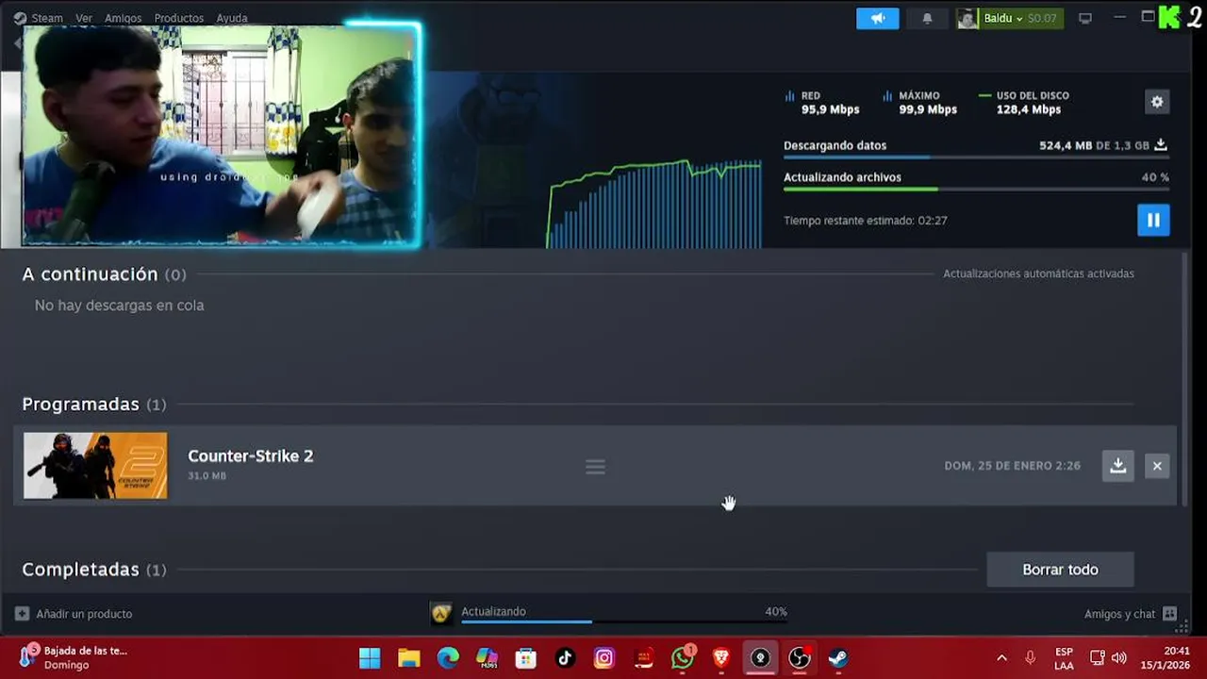Click the A continuación section header
Image resolution: width=1207 pixels, height=679 pixels.
coord(104,274)
